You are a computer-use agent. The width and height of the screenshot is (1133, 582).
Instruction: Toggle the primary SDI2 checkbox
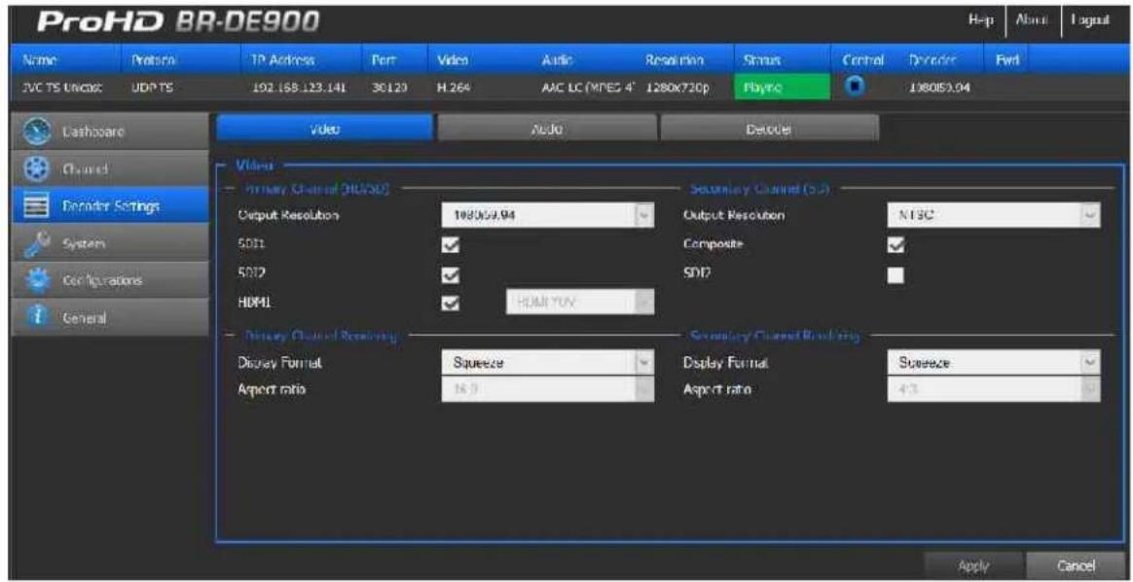(450, 275)
